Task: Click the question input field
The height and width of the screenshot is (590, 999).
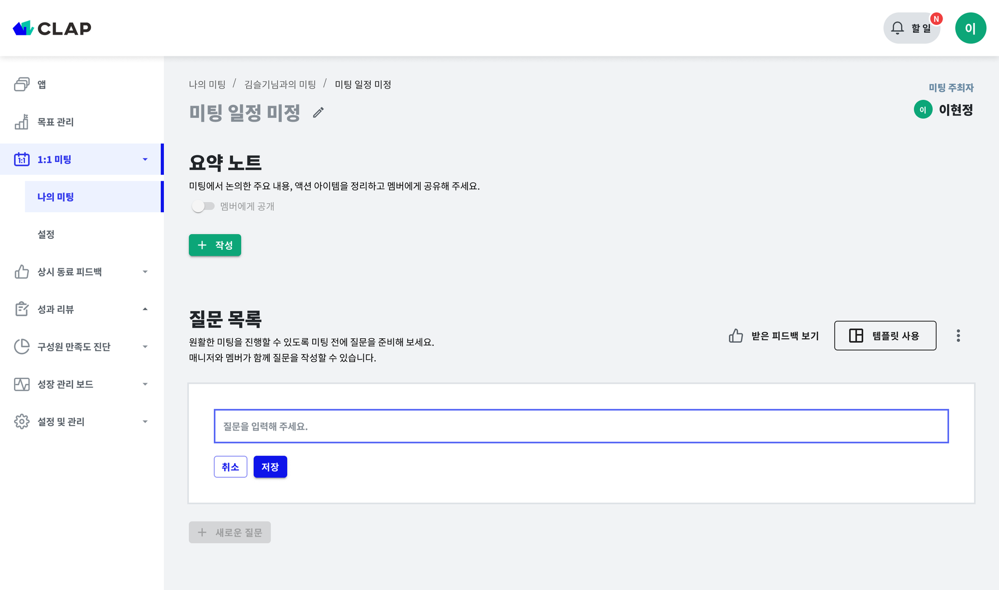Action: (581, 426)
